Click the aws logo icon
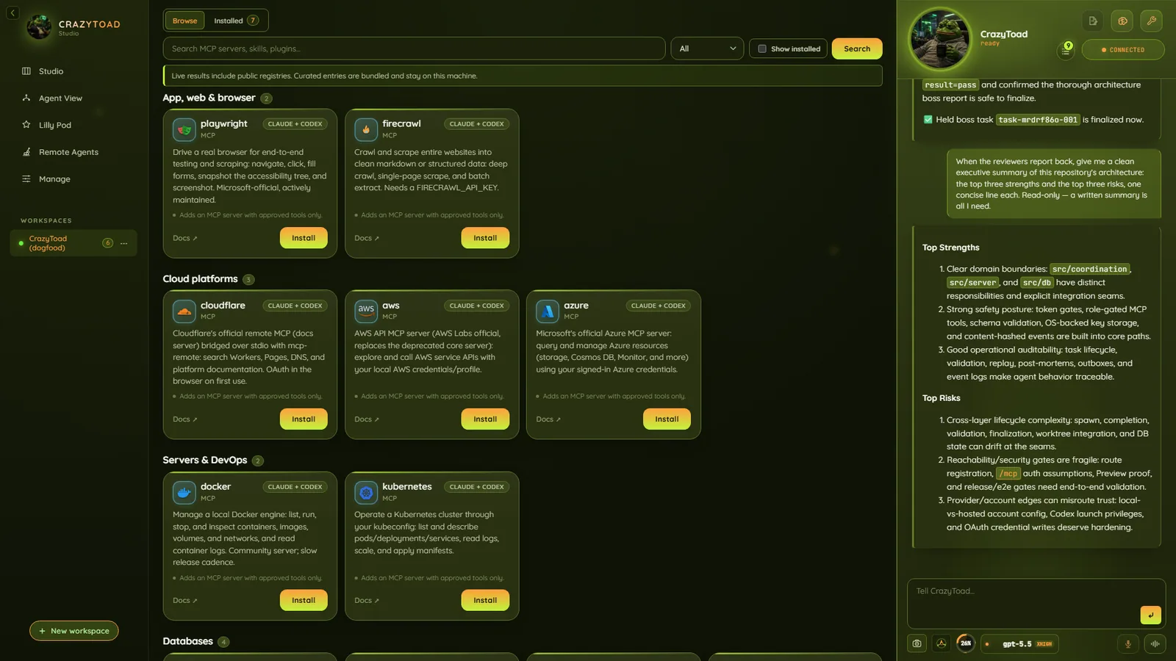The image size is (1176, 661). point(365,311)
